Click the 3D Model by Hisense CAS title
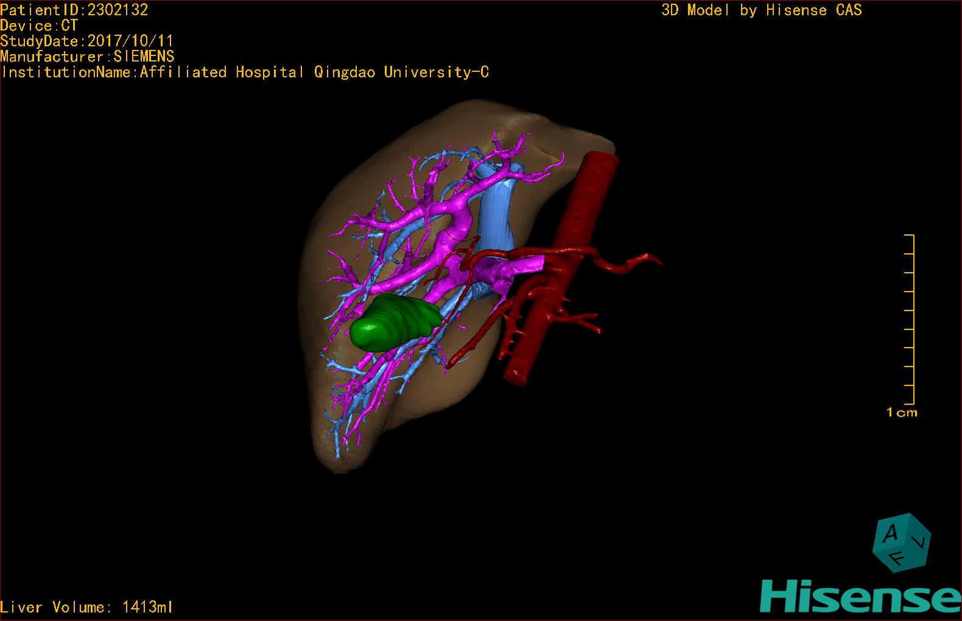The width and height of the screenshot is (962, 621). click(x=761, y=10)
